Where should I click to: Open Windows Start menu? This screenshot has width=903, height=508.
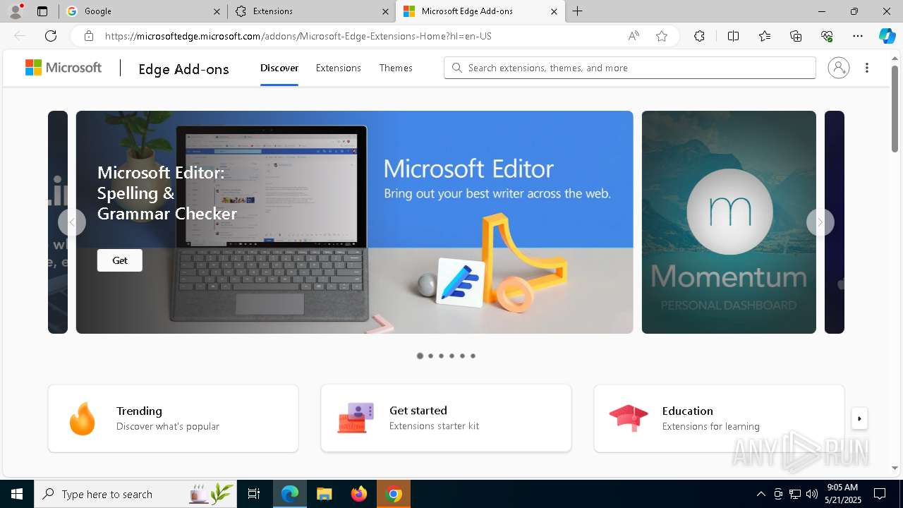pos(17,494)
